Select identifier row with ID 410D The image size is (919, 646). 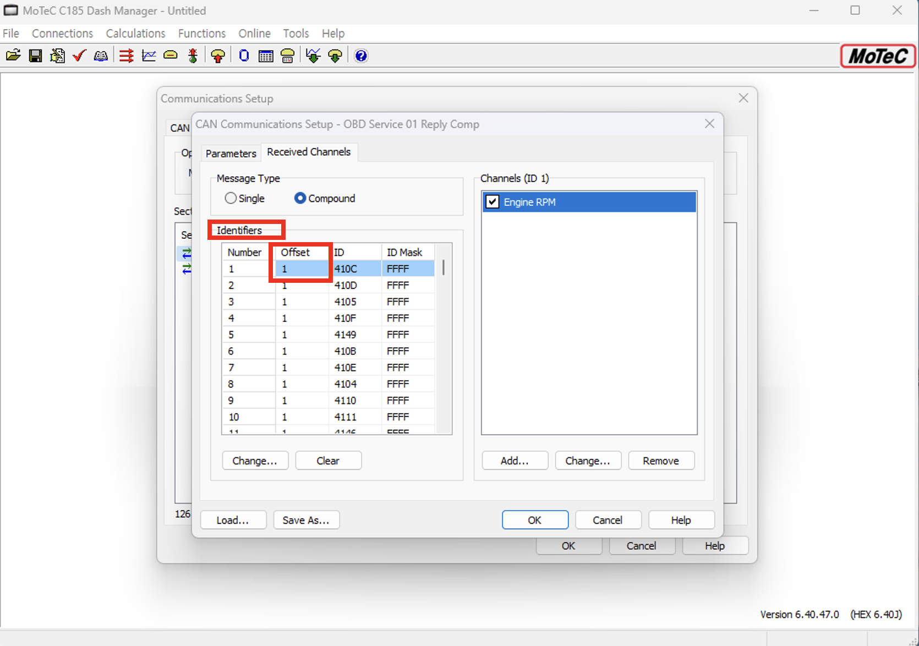click(x=329, y=285)
